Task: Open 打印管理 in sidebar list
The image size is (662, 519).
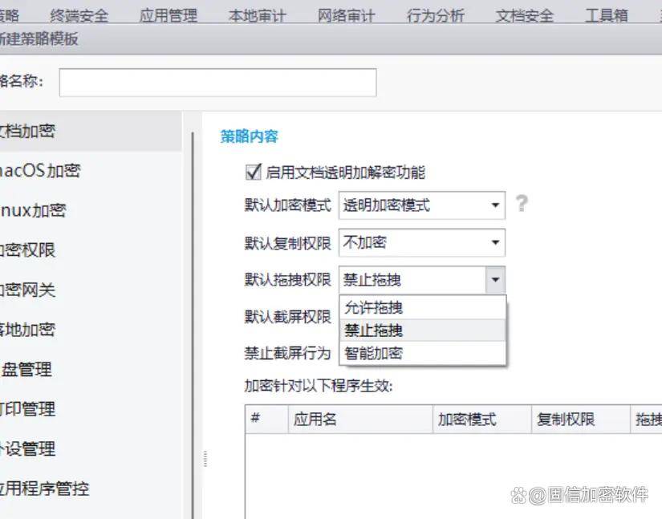Action: point(28,409)
